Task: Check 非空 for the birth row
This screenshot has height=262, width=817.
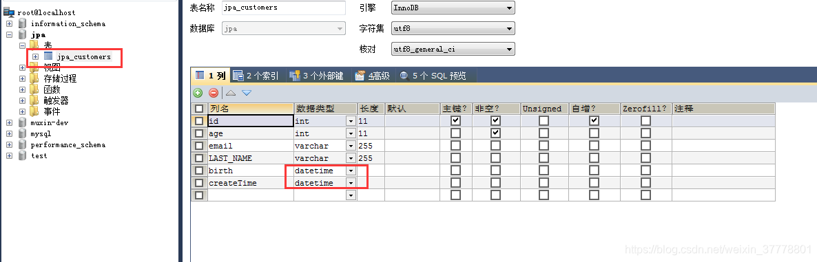Action: coord(495,171)
